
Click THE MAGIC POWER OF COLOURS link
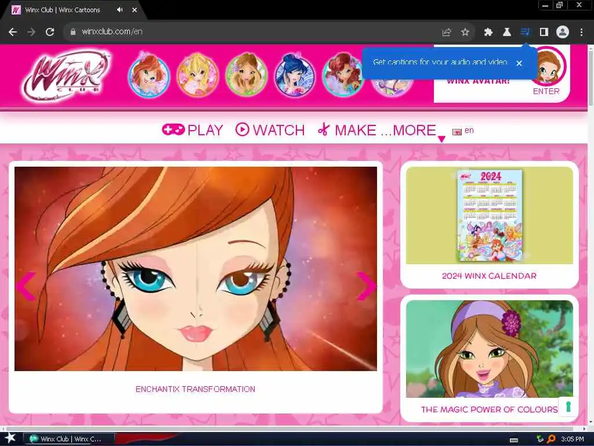coord(490,409)
